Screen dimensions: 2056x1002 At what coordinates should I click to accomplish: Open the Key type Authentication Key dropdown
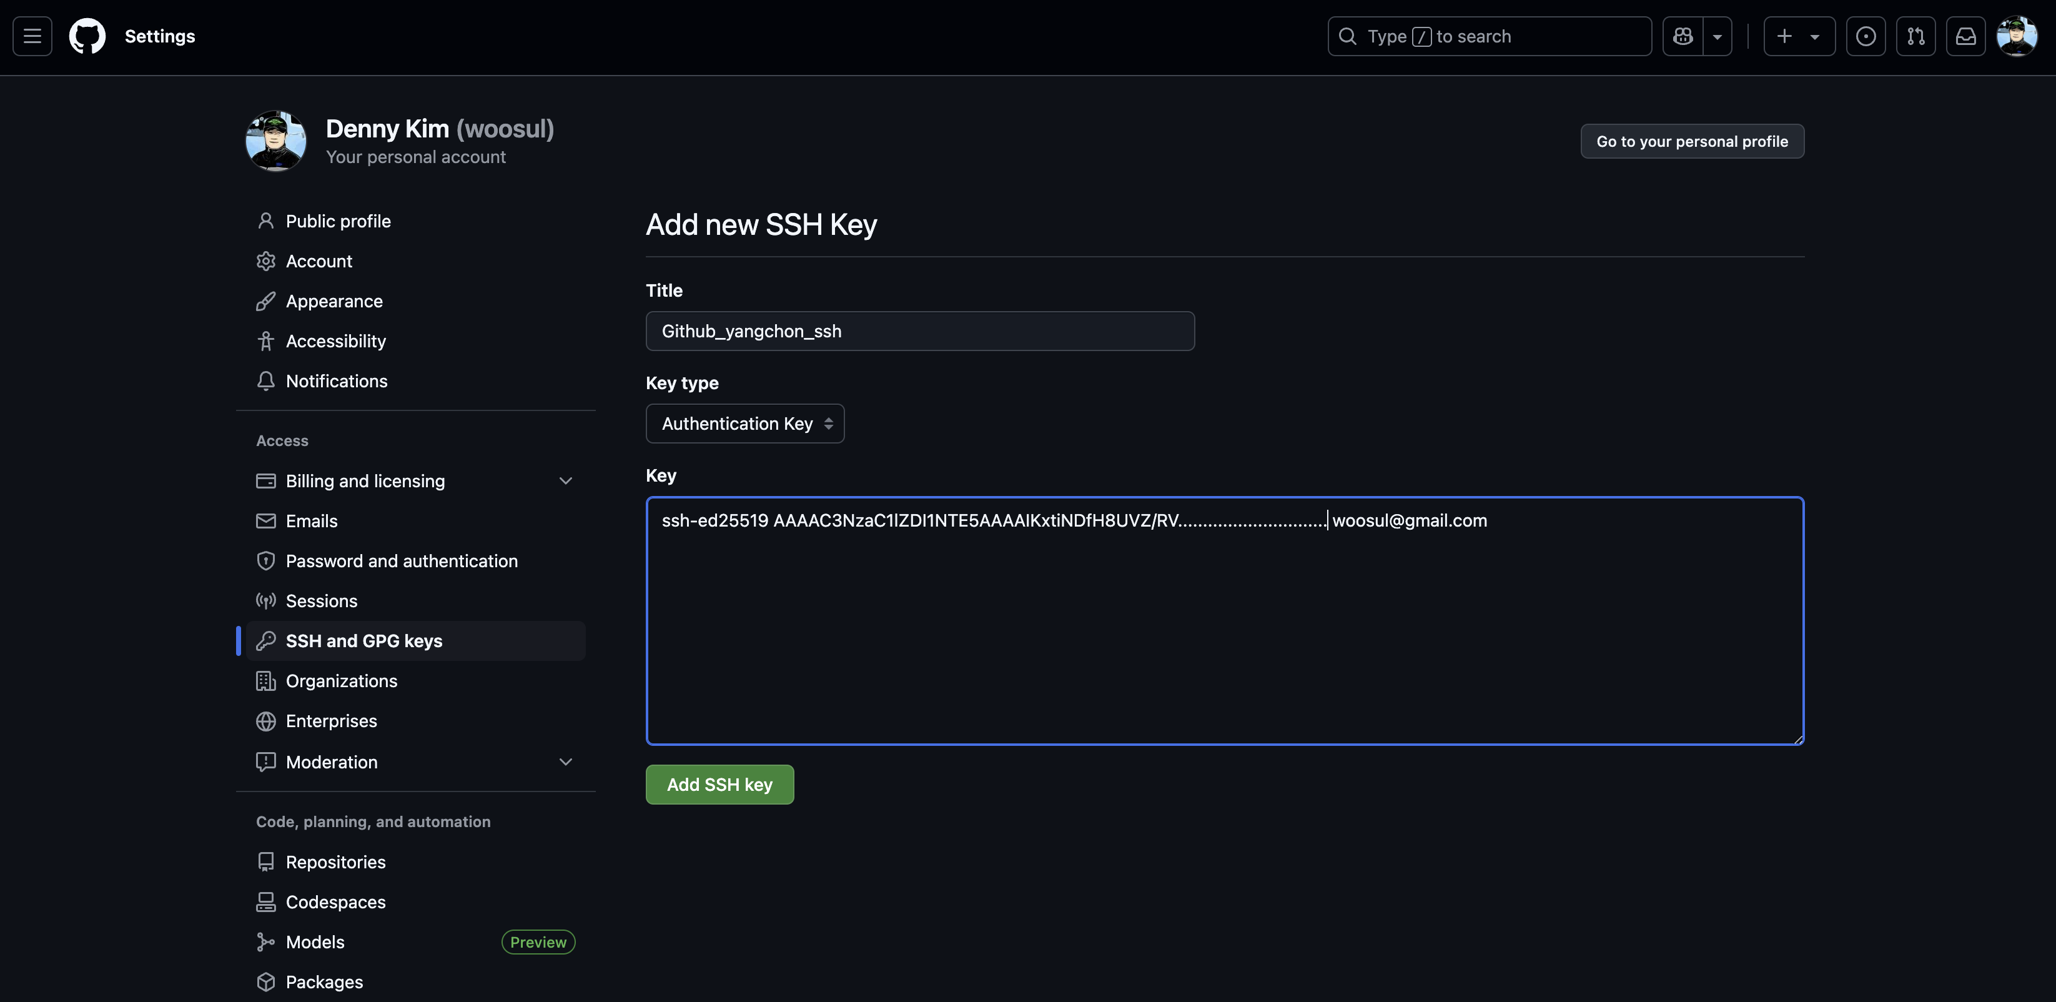point(744,423)
